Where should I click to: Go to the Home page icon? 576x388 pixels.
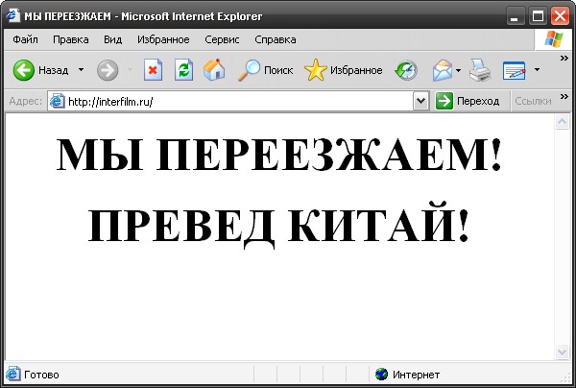pos(214,70)
